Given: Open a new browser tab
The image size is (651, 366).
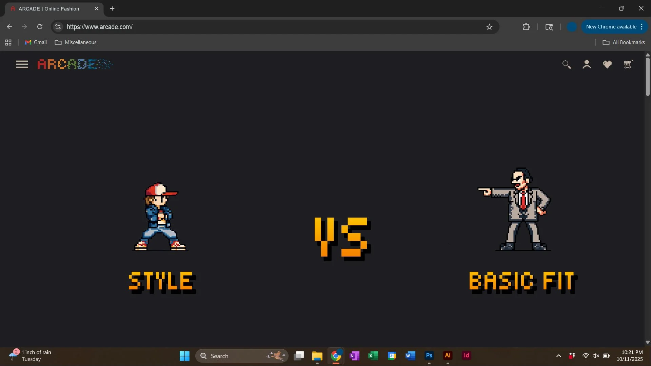Looking at the screenshot, I should 112,9.
